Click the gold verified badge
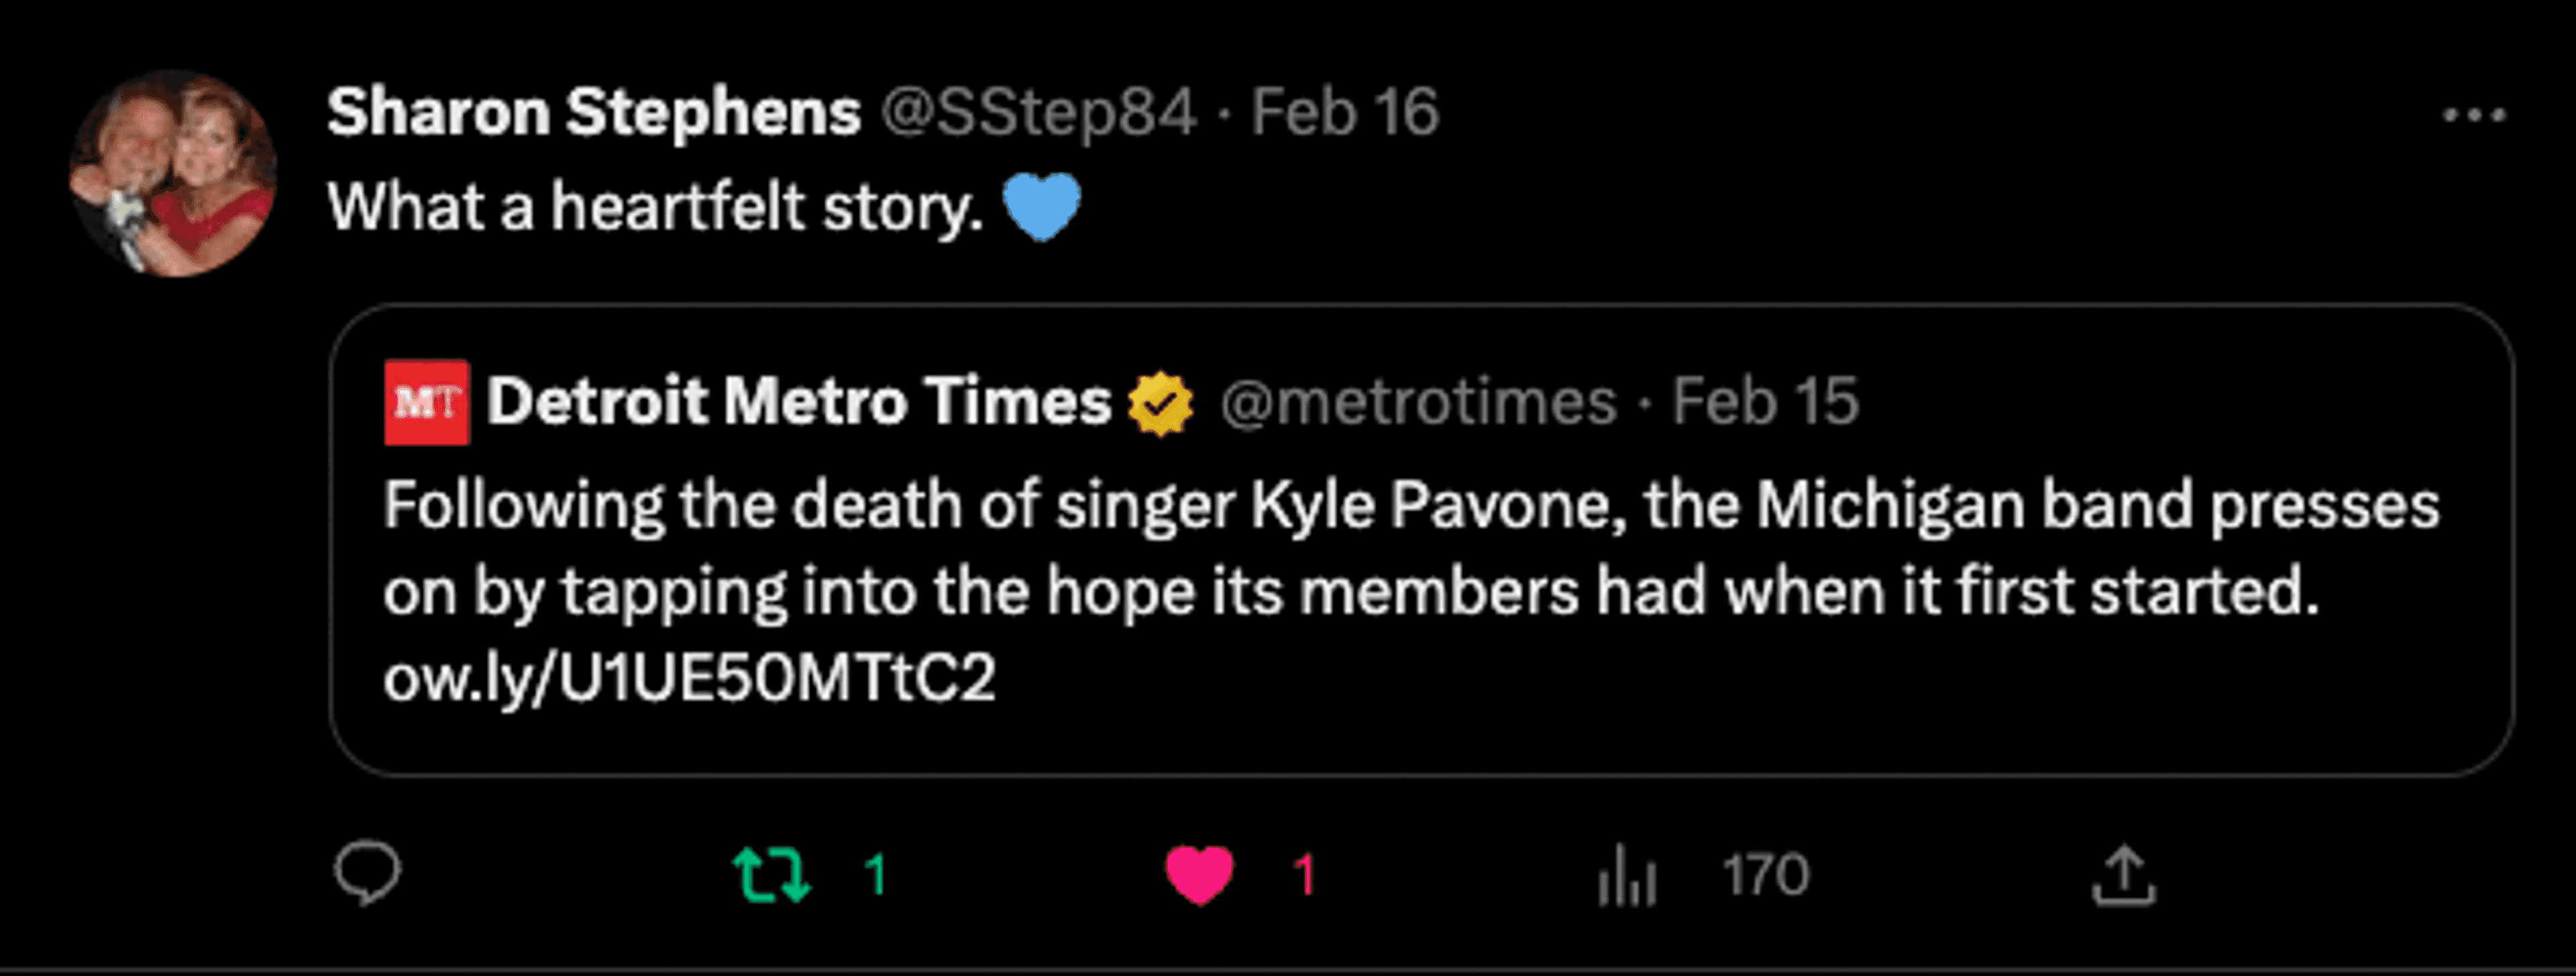 point(1160,404)
